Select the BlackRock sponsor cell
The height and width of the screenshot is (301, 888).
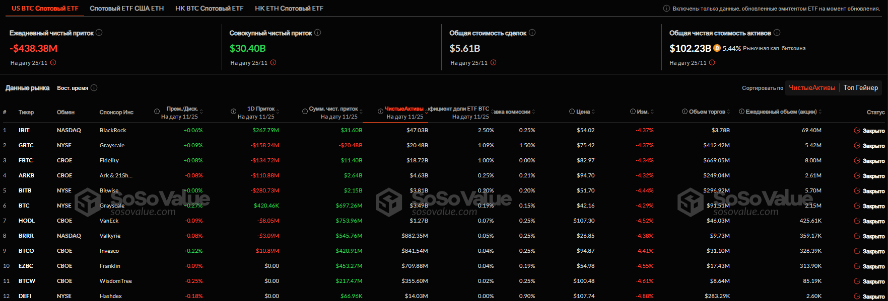point(113,130)
